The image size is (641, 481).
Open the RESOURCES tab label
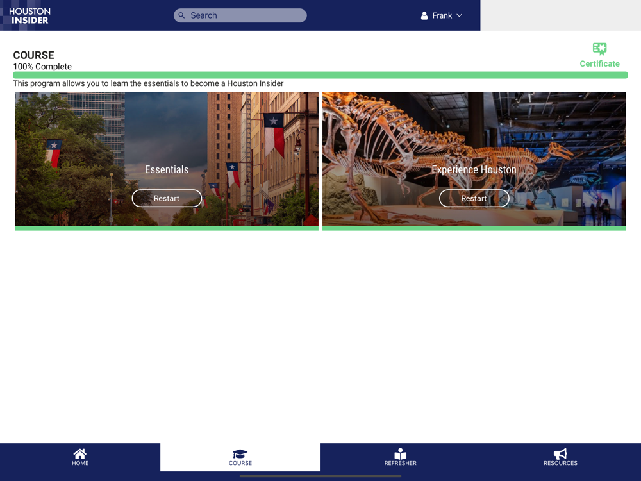pos(560,463)
